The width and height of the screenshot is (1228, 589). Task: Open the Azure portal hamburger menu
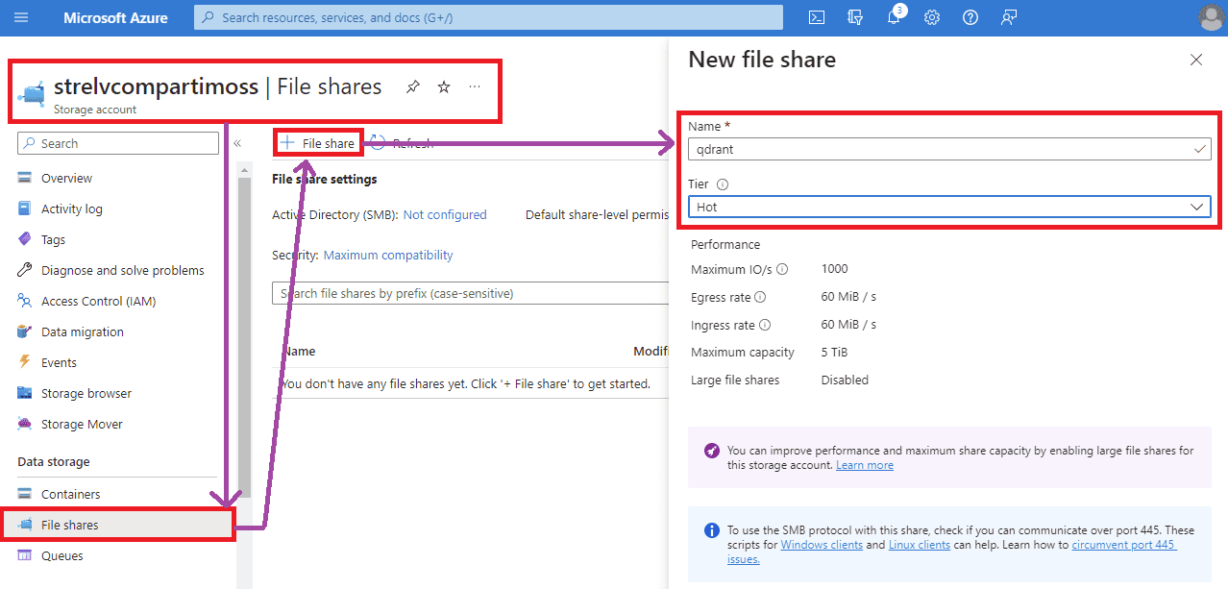pyautogui.click(x=21, y=17)
